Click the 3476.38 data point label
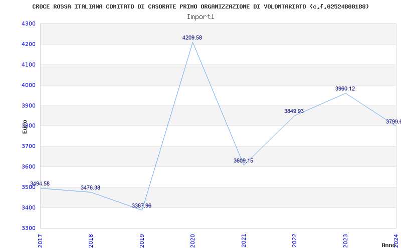 click(91, 188)
